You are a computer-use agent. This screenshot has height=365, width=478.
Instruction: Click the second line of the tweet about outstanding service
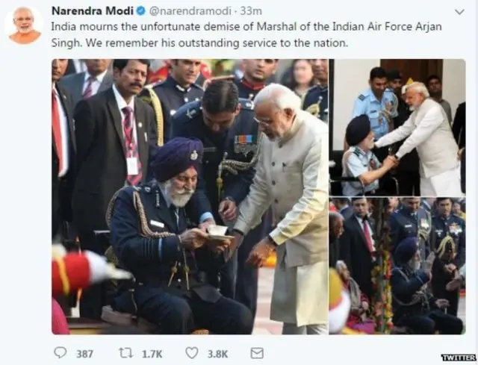point(199,43)
